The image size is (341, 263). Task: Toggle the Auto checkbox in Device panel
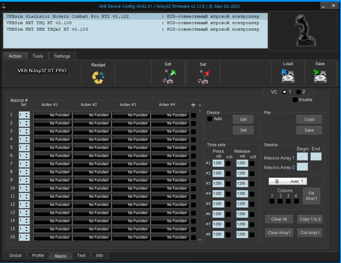(x=210, y=119)
